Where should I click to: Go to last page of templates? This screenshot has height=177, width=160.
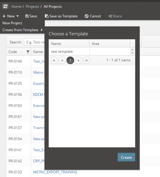[87, 60]
